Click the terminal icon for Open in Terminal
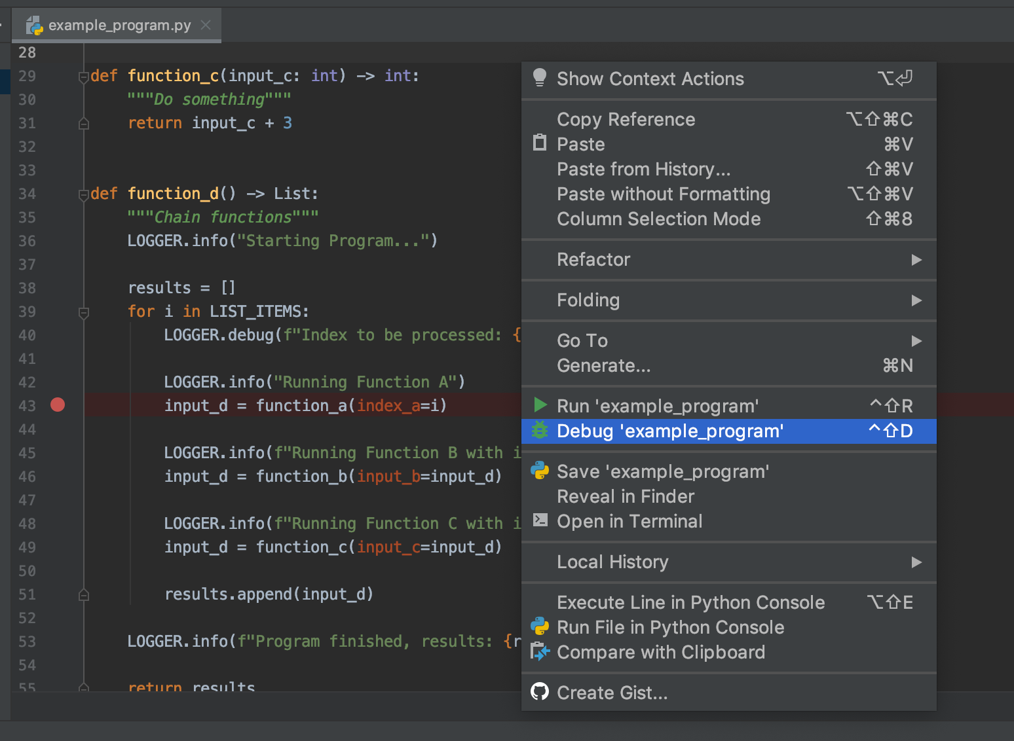This screenshot has width=1014, height=741. 539,521
